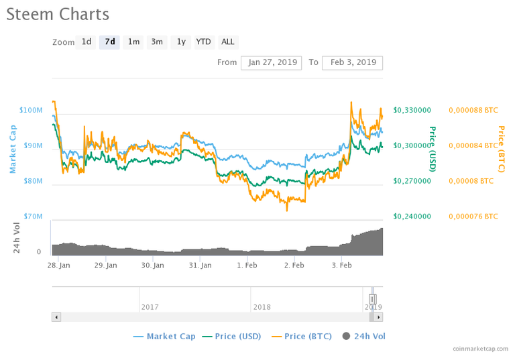
Task: Select 1y zoom range
Action: click(181, 42)
